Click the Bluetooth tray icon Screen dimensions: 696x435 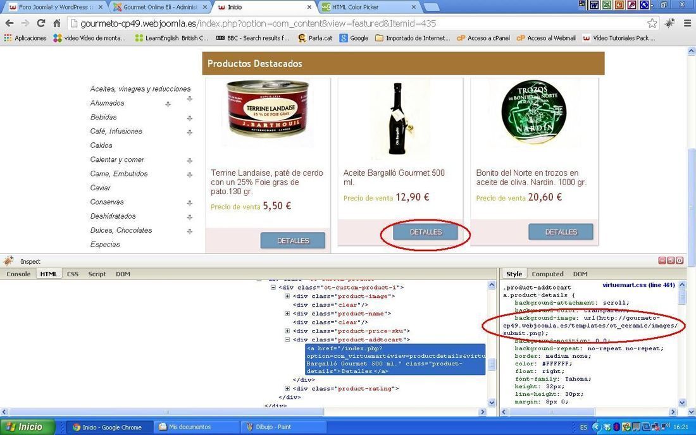tap(616, 427)
